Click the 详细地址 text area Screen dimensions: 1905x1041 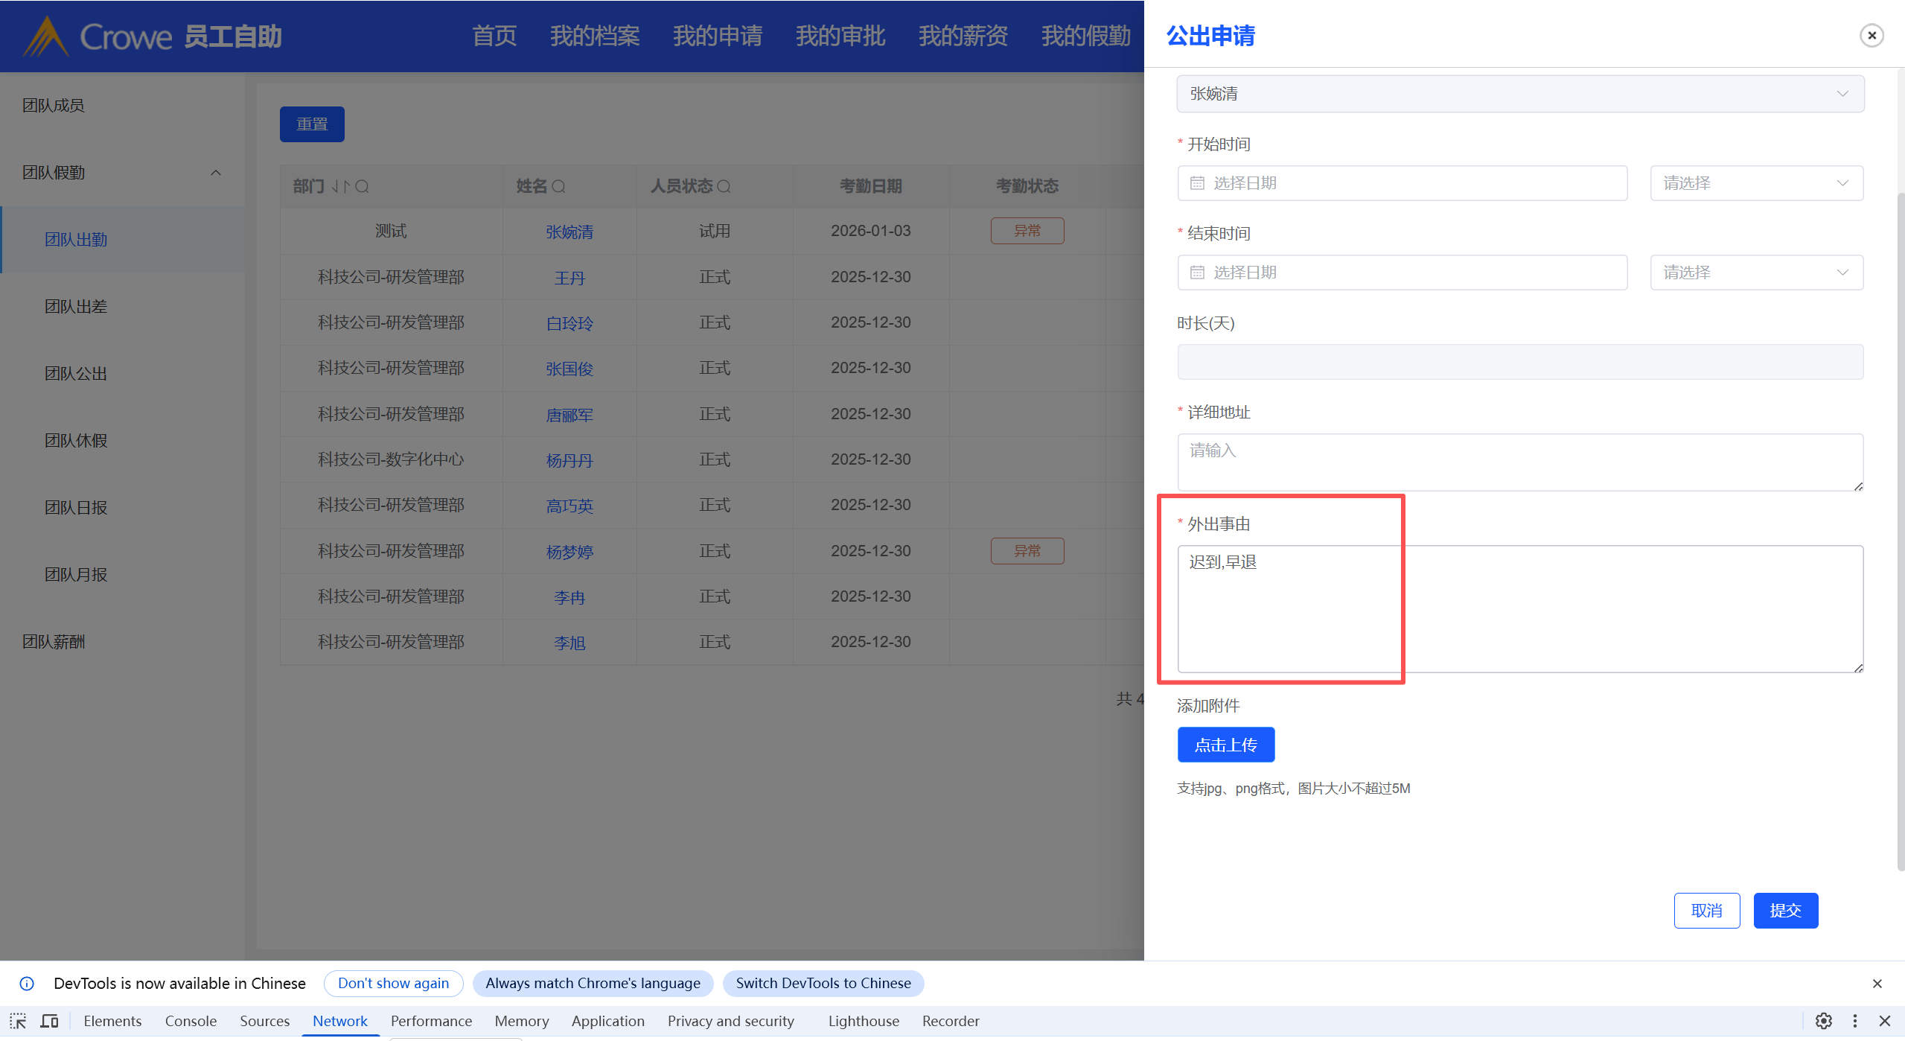pyautogui.click(x=1519, y=462)
